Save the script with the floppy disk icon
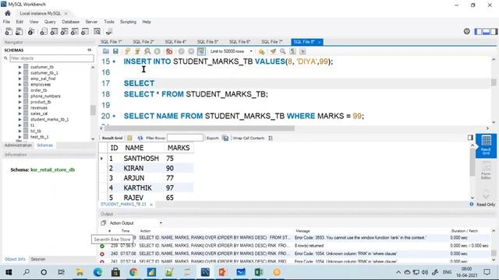499x280 pixels. [x=115, y=51]
